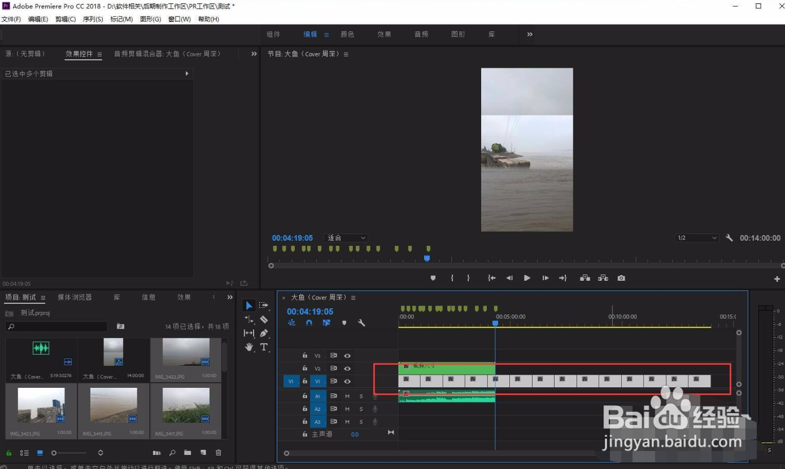785x469 pixels.
Task: Click the Clear trash icon in project panel
Action: [219, 453]
